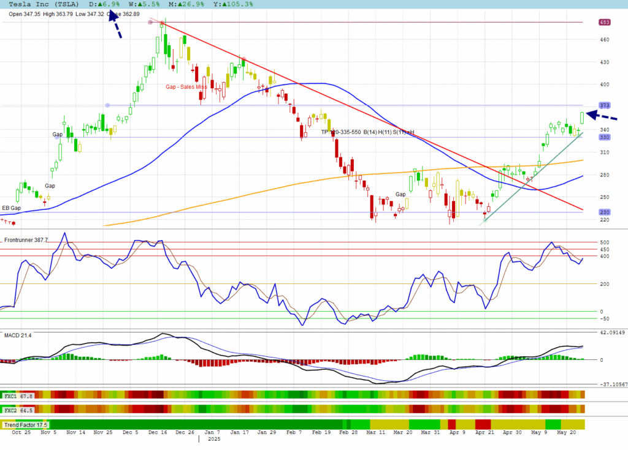The width and height of the screenshot is (628, 450).
Task: Click the FXC1 67.8 label
Action: click(x=18, y=396)
